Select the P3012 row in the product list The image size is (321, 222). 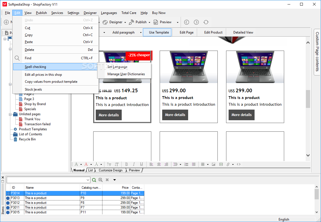(75, 203)
